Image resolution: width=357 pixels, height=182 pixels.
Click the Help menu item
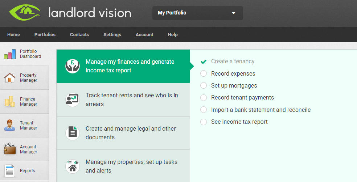[173, 35]
